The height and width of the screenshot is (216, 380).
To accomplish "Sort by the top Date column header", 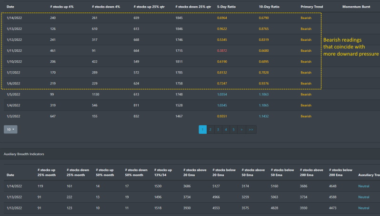I will (10, 7).
